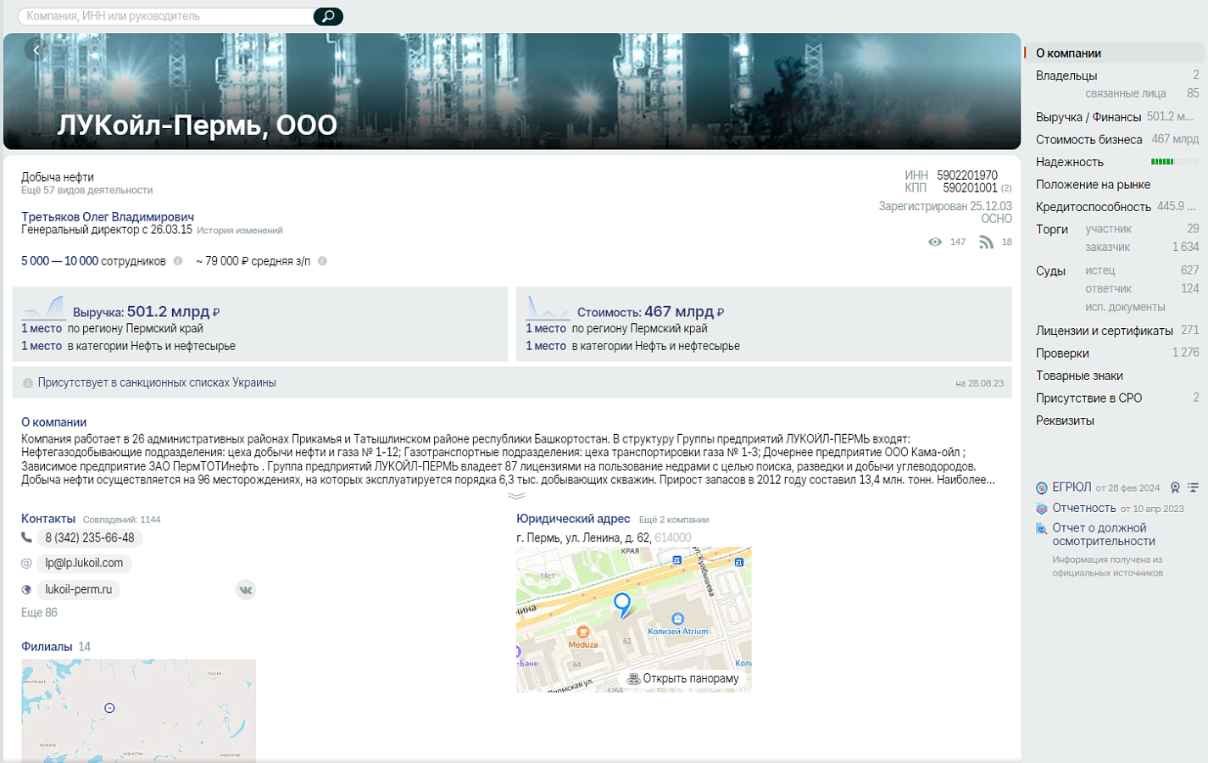The width and height of the screenshot is (1208, 763).
Task: Subscribe using the RSS feed icon
Action: pyautogui.click(x=986, y=242)
